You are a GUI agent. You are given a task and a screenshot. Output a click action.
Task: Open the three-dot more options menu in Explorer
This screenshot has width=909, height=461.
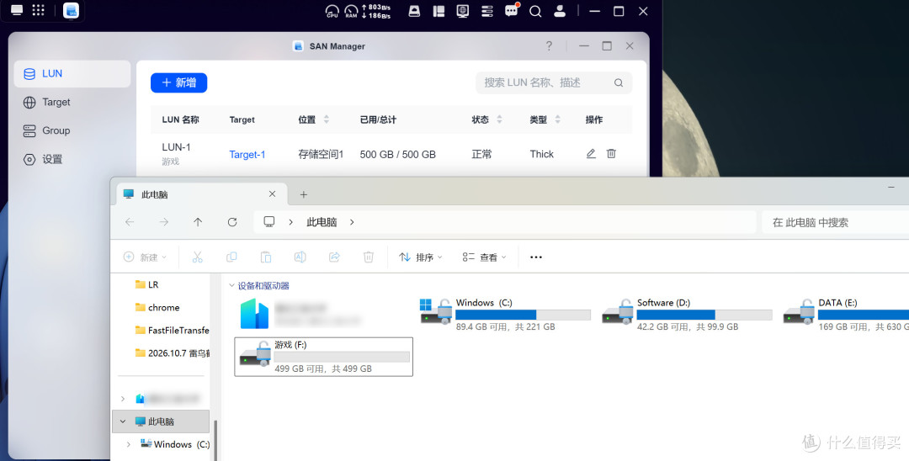tap(535, 257)
